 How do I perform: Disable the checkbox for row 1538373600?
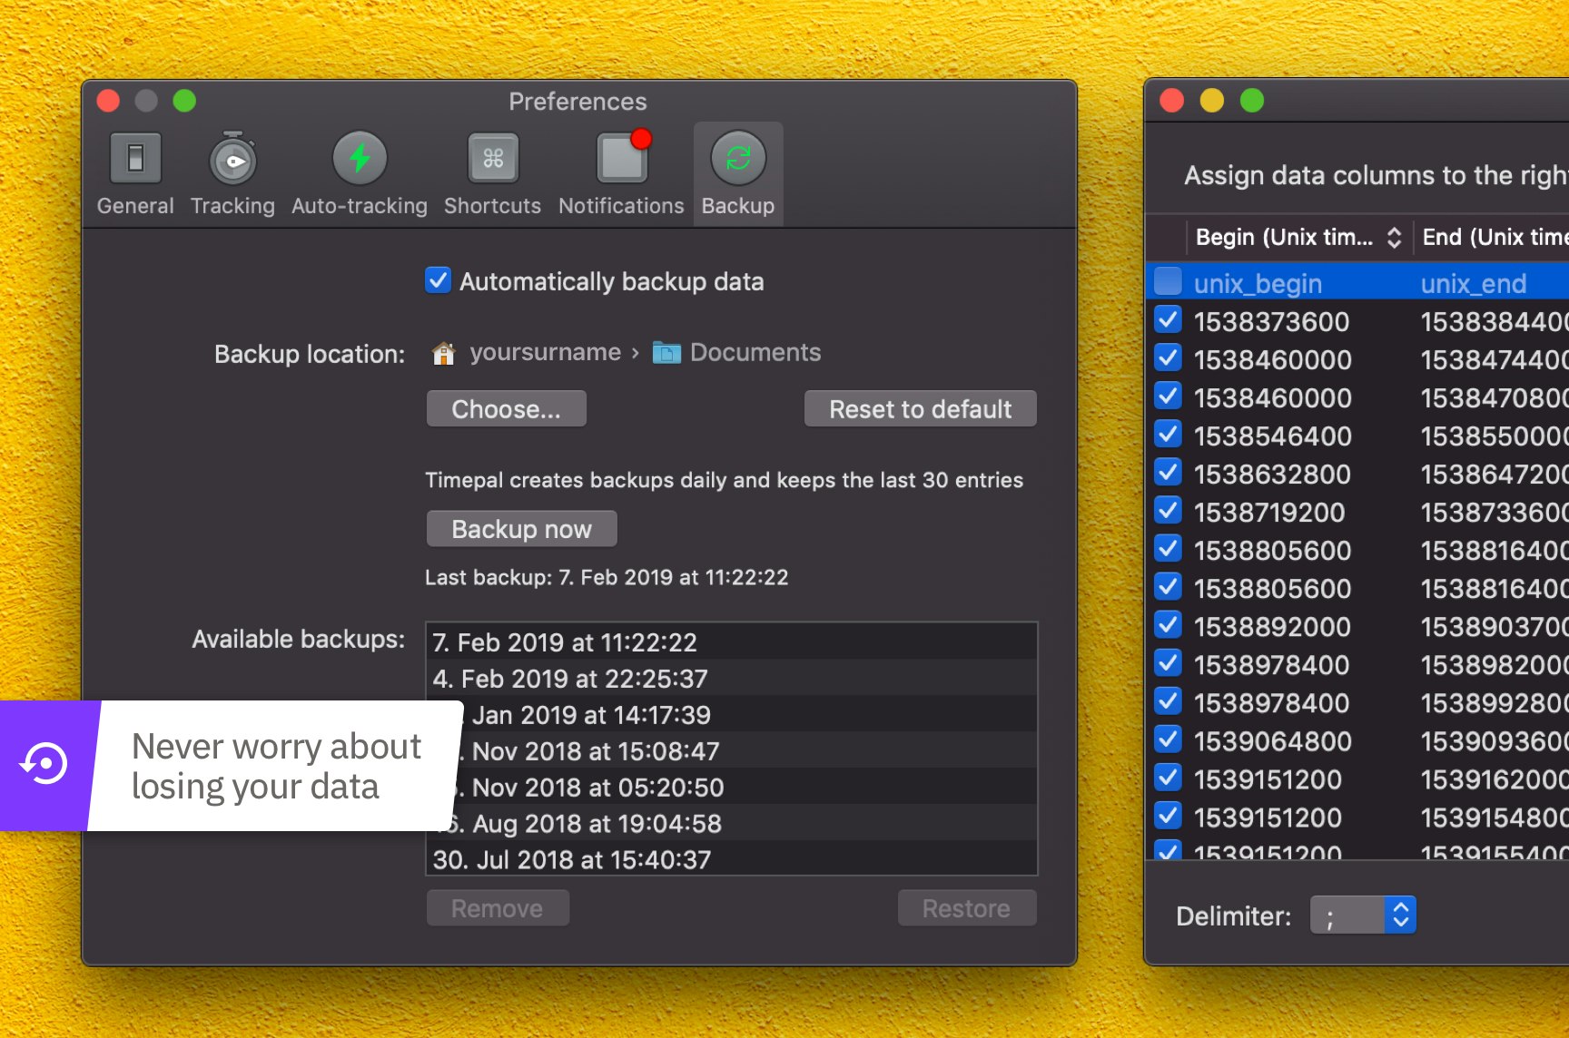pyautogui.click(x=1167, y=320)
